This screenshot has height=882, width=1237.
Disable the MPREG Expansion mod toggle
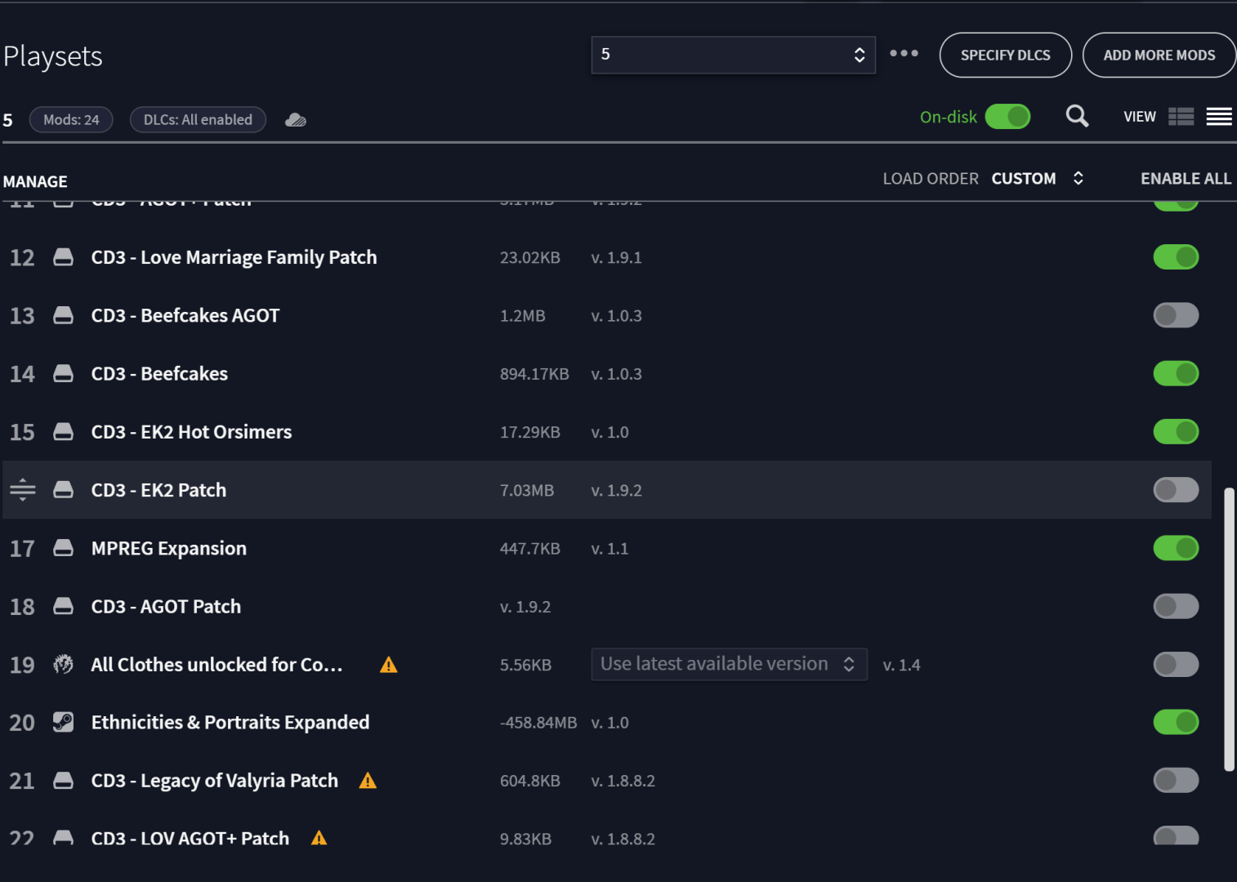click(1176, 548)
